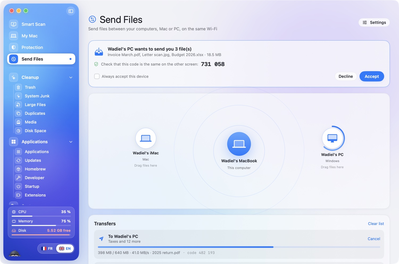The height and width of the screenshot is (264, 399).
Task: Click the transfer progress bar
Action: (x=239, y=247)
